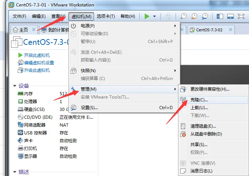Expand the 可移动设备(D) submenu
The image size is (249, 176).
[125, 33]
